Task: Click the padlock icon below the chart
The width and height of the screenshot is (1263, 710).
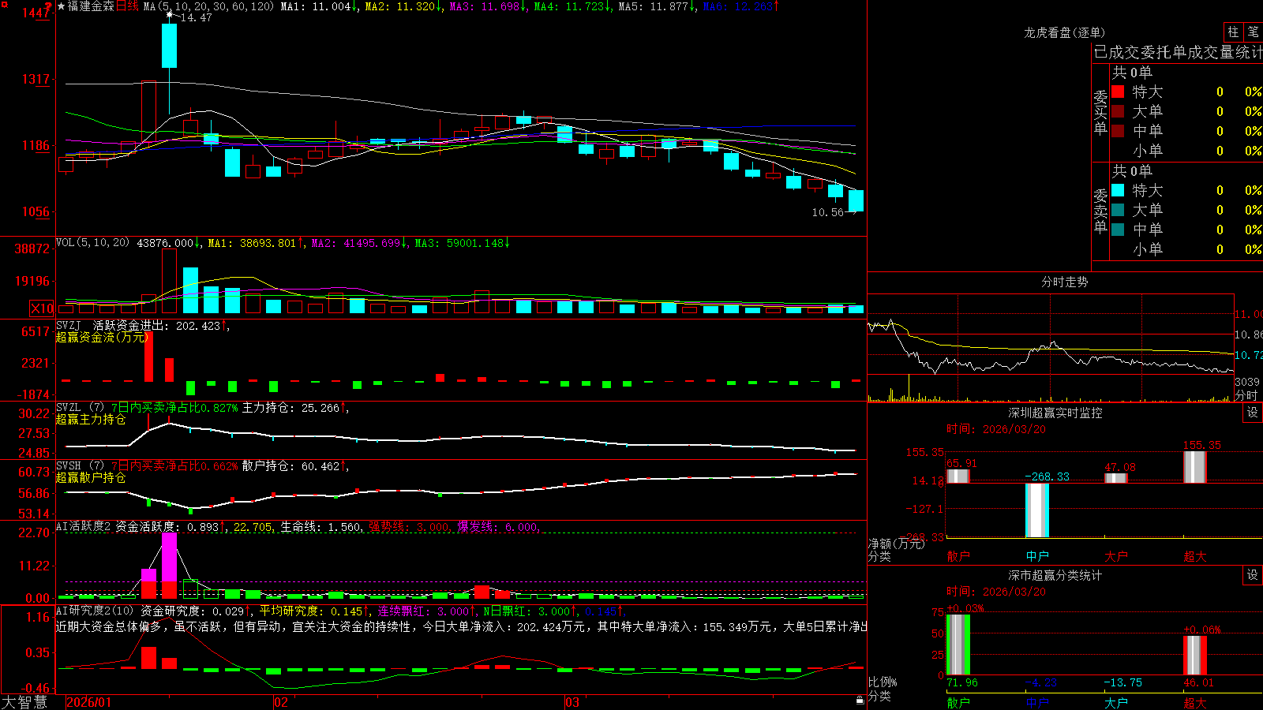Action: click(860, 701)
